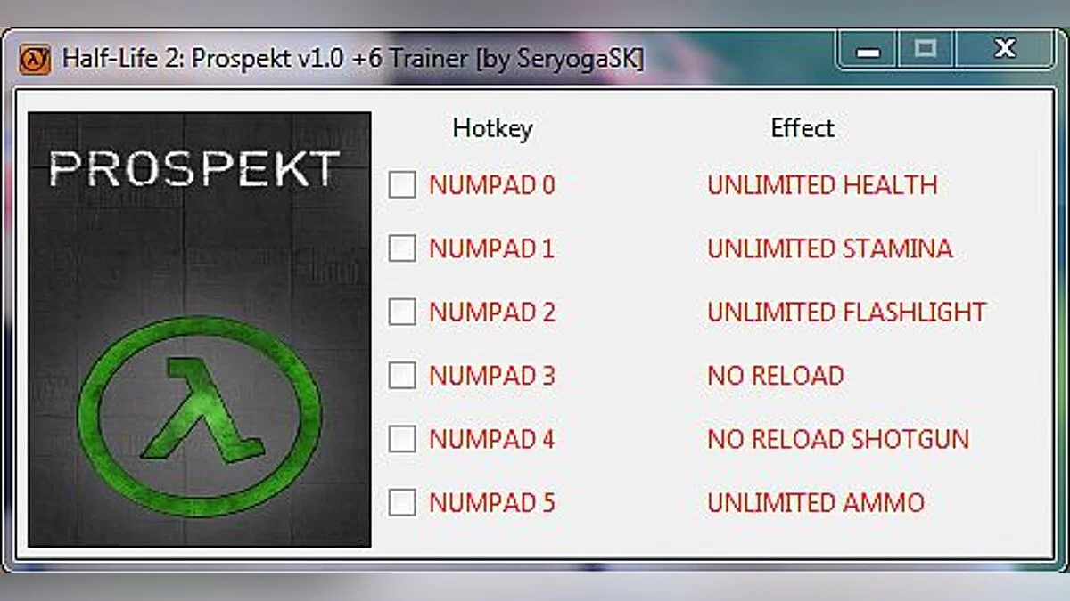Click the UNLIMITED STAMINA effect label

(x=830, y=248)
